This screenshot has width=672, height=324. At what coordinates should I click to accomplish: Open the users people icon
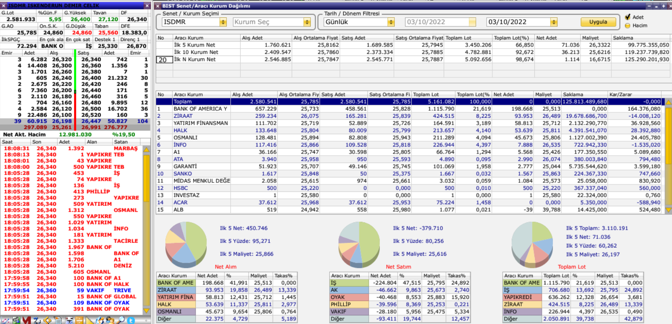(110, 320)
